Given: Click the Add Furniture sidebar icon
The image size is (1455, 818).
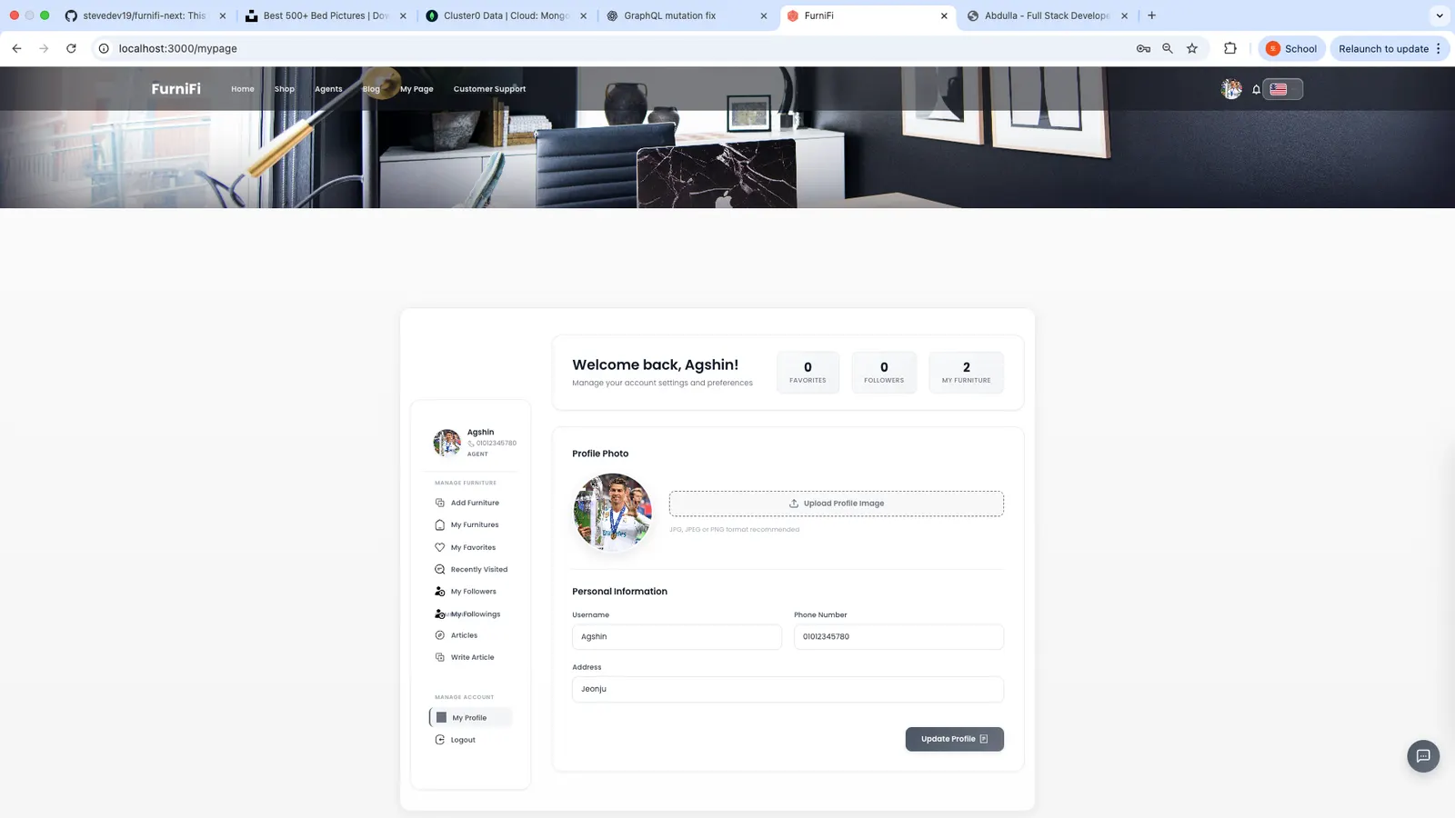Looking at the screenshot, I should click(x=440, y=503).
